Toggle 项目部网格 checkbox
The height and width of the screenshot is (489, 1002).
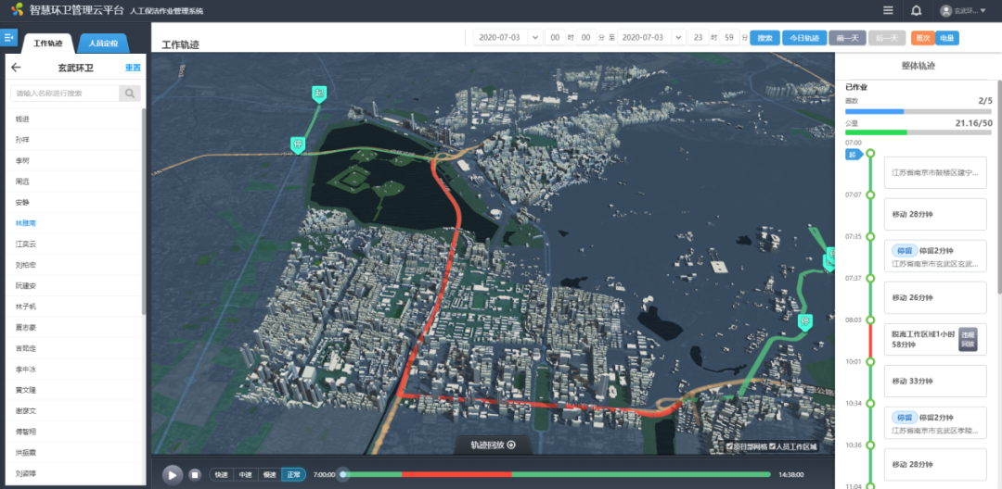pyautogui.click(x=730, y=446)
